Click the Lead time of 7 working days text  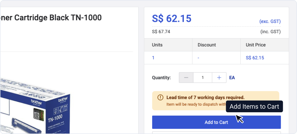tap(206, 98)
